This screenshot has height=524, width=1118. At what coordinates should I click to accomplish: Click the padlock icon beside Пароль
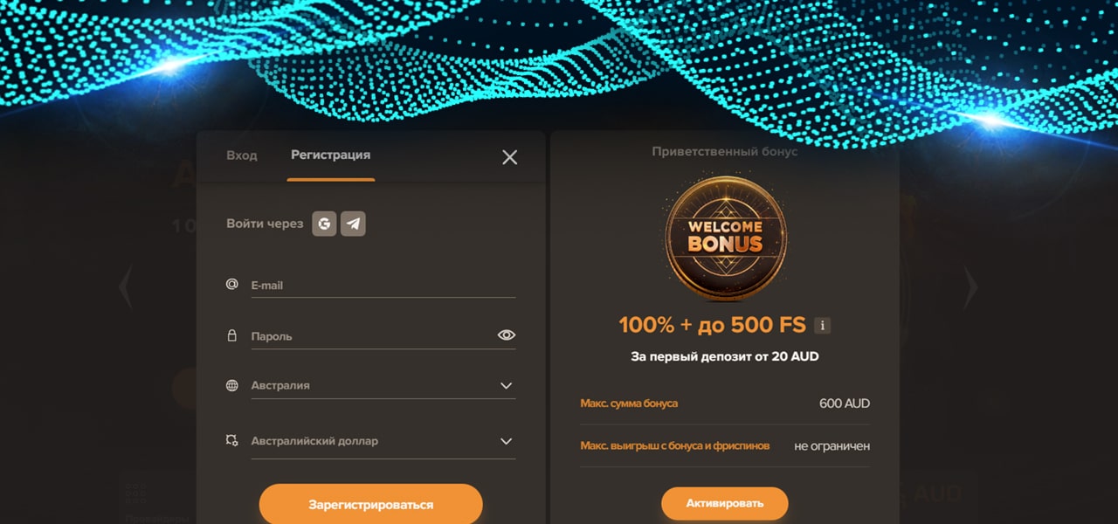click(x=231, y=335)
